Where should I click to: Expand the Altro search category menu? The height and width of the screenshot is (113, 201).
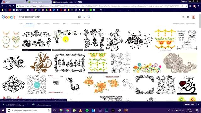65,24
